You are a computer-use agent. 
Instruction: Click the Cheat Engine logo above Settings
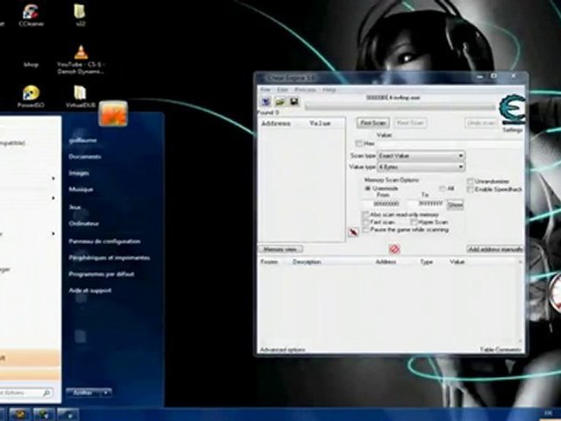511,110
